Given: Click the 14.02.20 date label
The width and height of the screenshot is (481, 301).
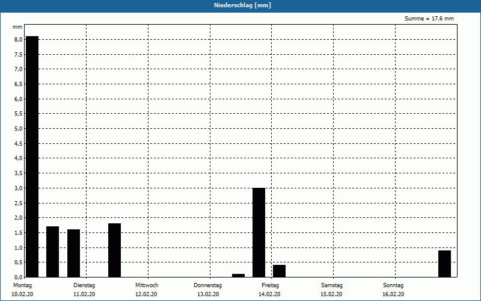Looking at the screenshot, I should tap(269, 294).
